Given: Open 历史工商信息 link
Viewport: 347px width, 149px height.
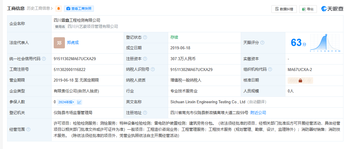Looking at the screenshot, I should pos(40,9).
